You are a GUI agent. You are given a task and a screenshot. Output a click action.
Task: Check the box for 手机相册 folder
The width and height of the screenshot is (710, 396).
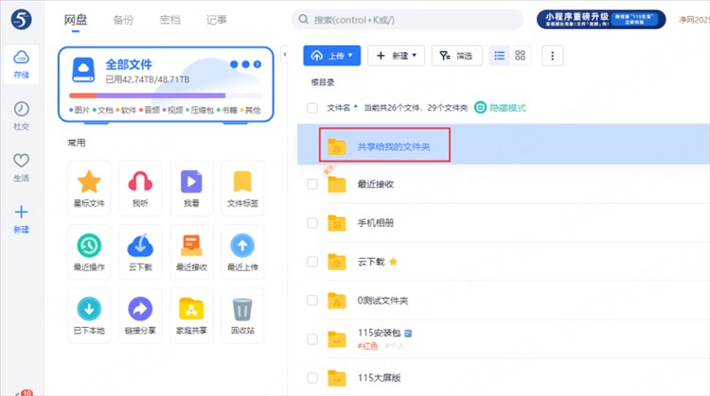312,223
